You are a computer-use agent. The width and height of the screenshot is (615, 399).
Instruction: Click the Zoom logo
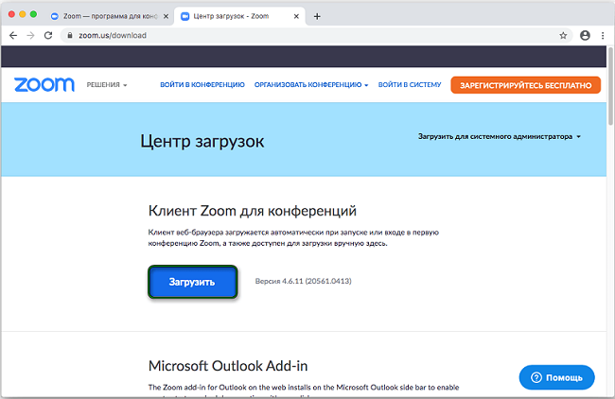[44, 85]
